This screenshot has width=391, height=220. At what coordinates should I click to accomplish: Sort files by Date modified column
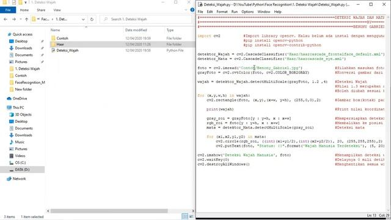click(x=136, y=30)
